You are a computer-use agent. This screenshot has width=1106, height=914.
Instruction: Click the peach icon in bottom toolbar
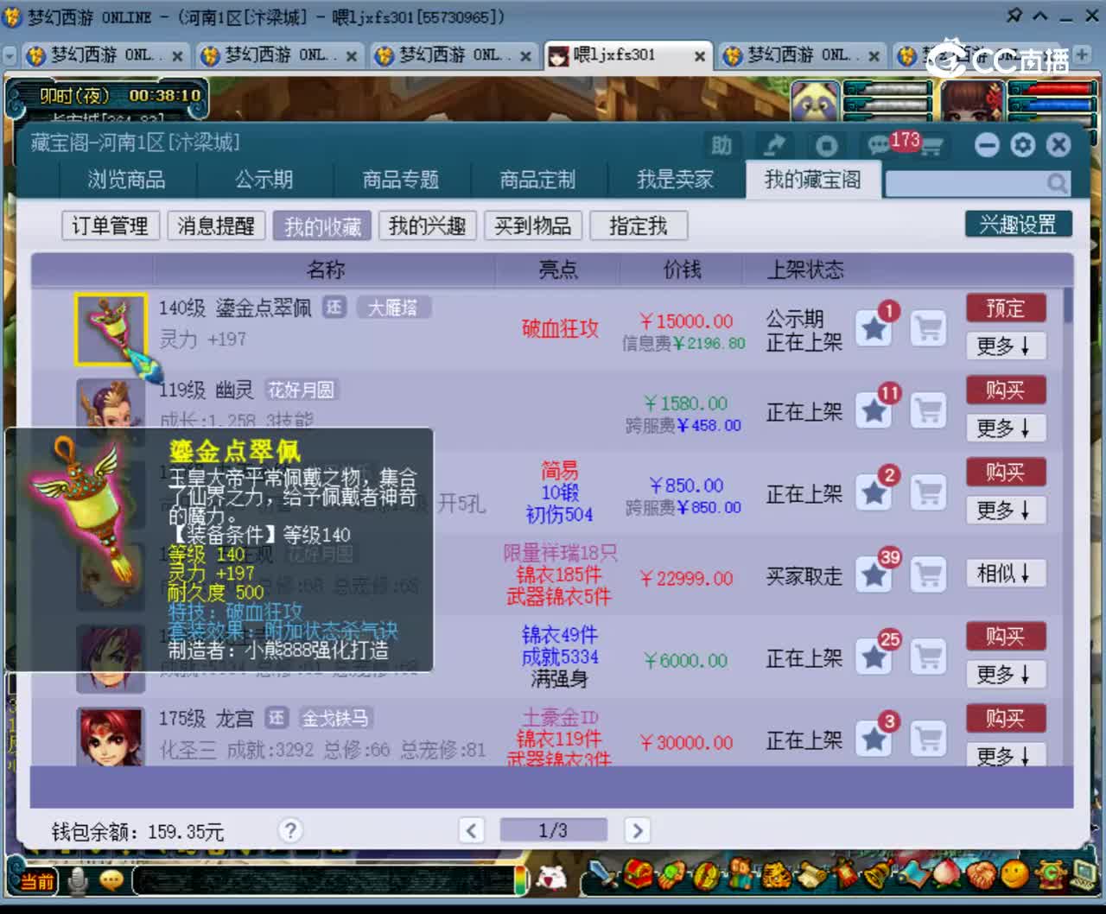(947, 875)
